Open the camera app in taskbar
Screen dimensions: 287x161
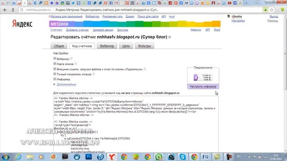pyautogui.click(x=171, y=157)
